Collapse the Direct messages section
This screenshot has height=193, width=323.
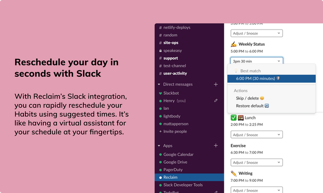click(x=159, y=84)
